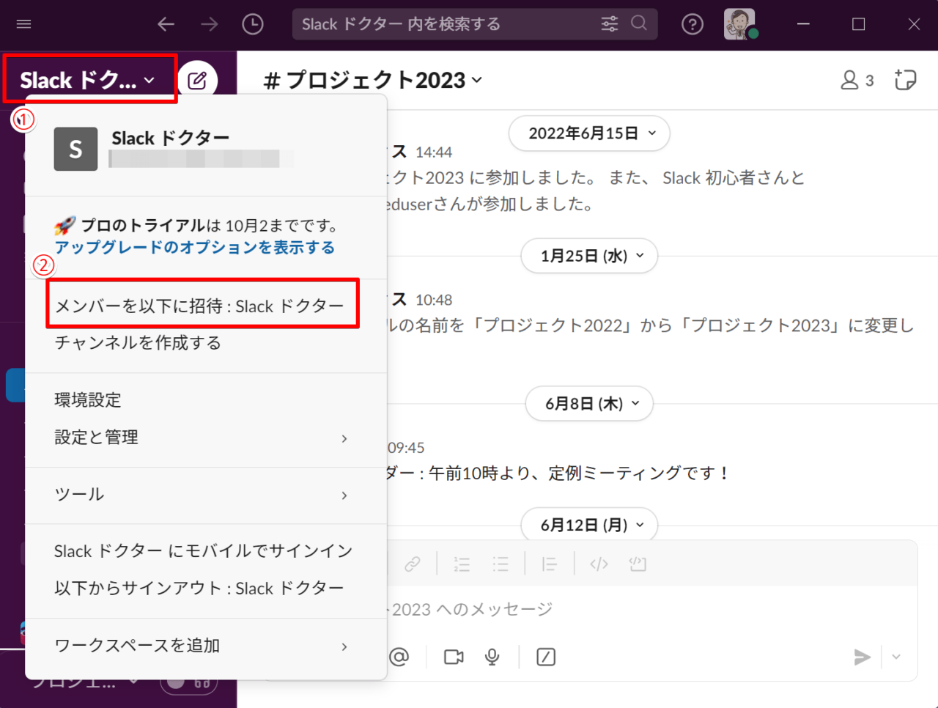938x708 pixels.
Task: Open search filter sliders icon
Action: pos(610,24)
